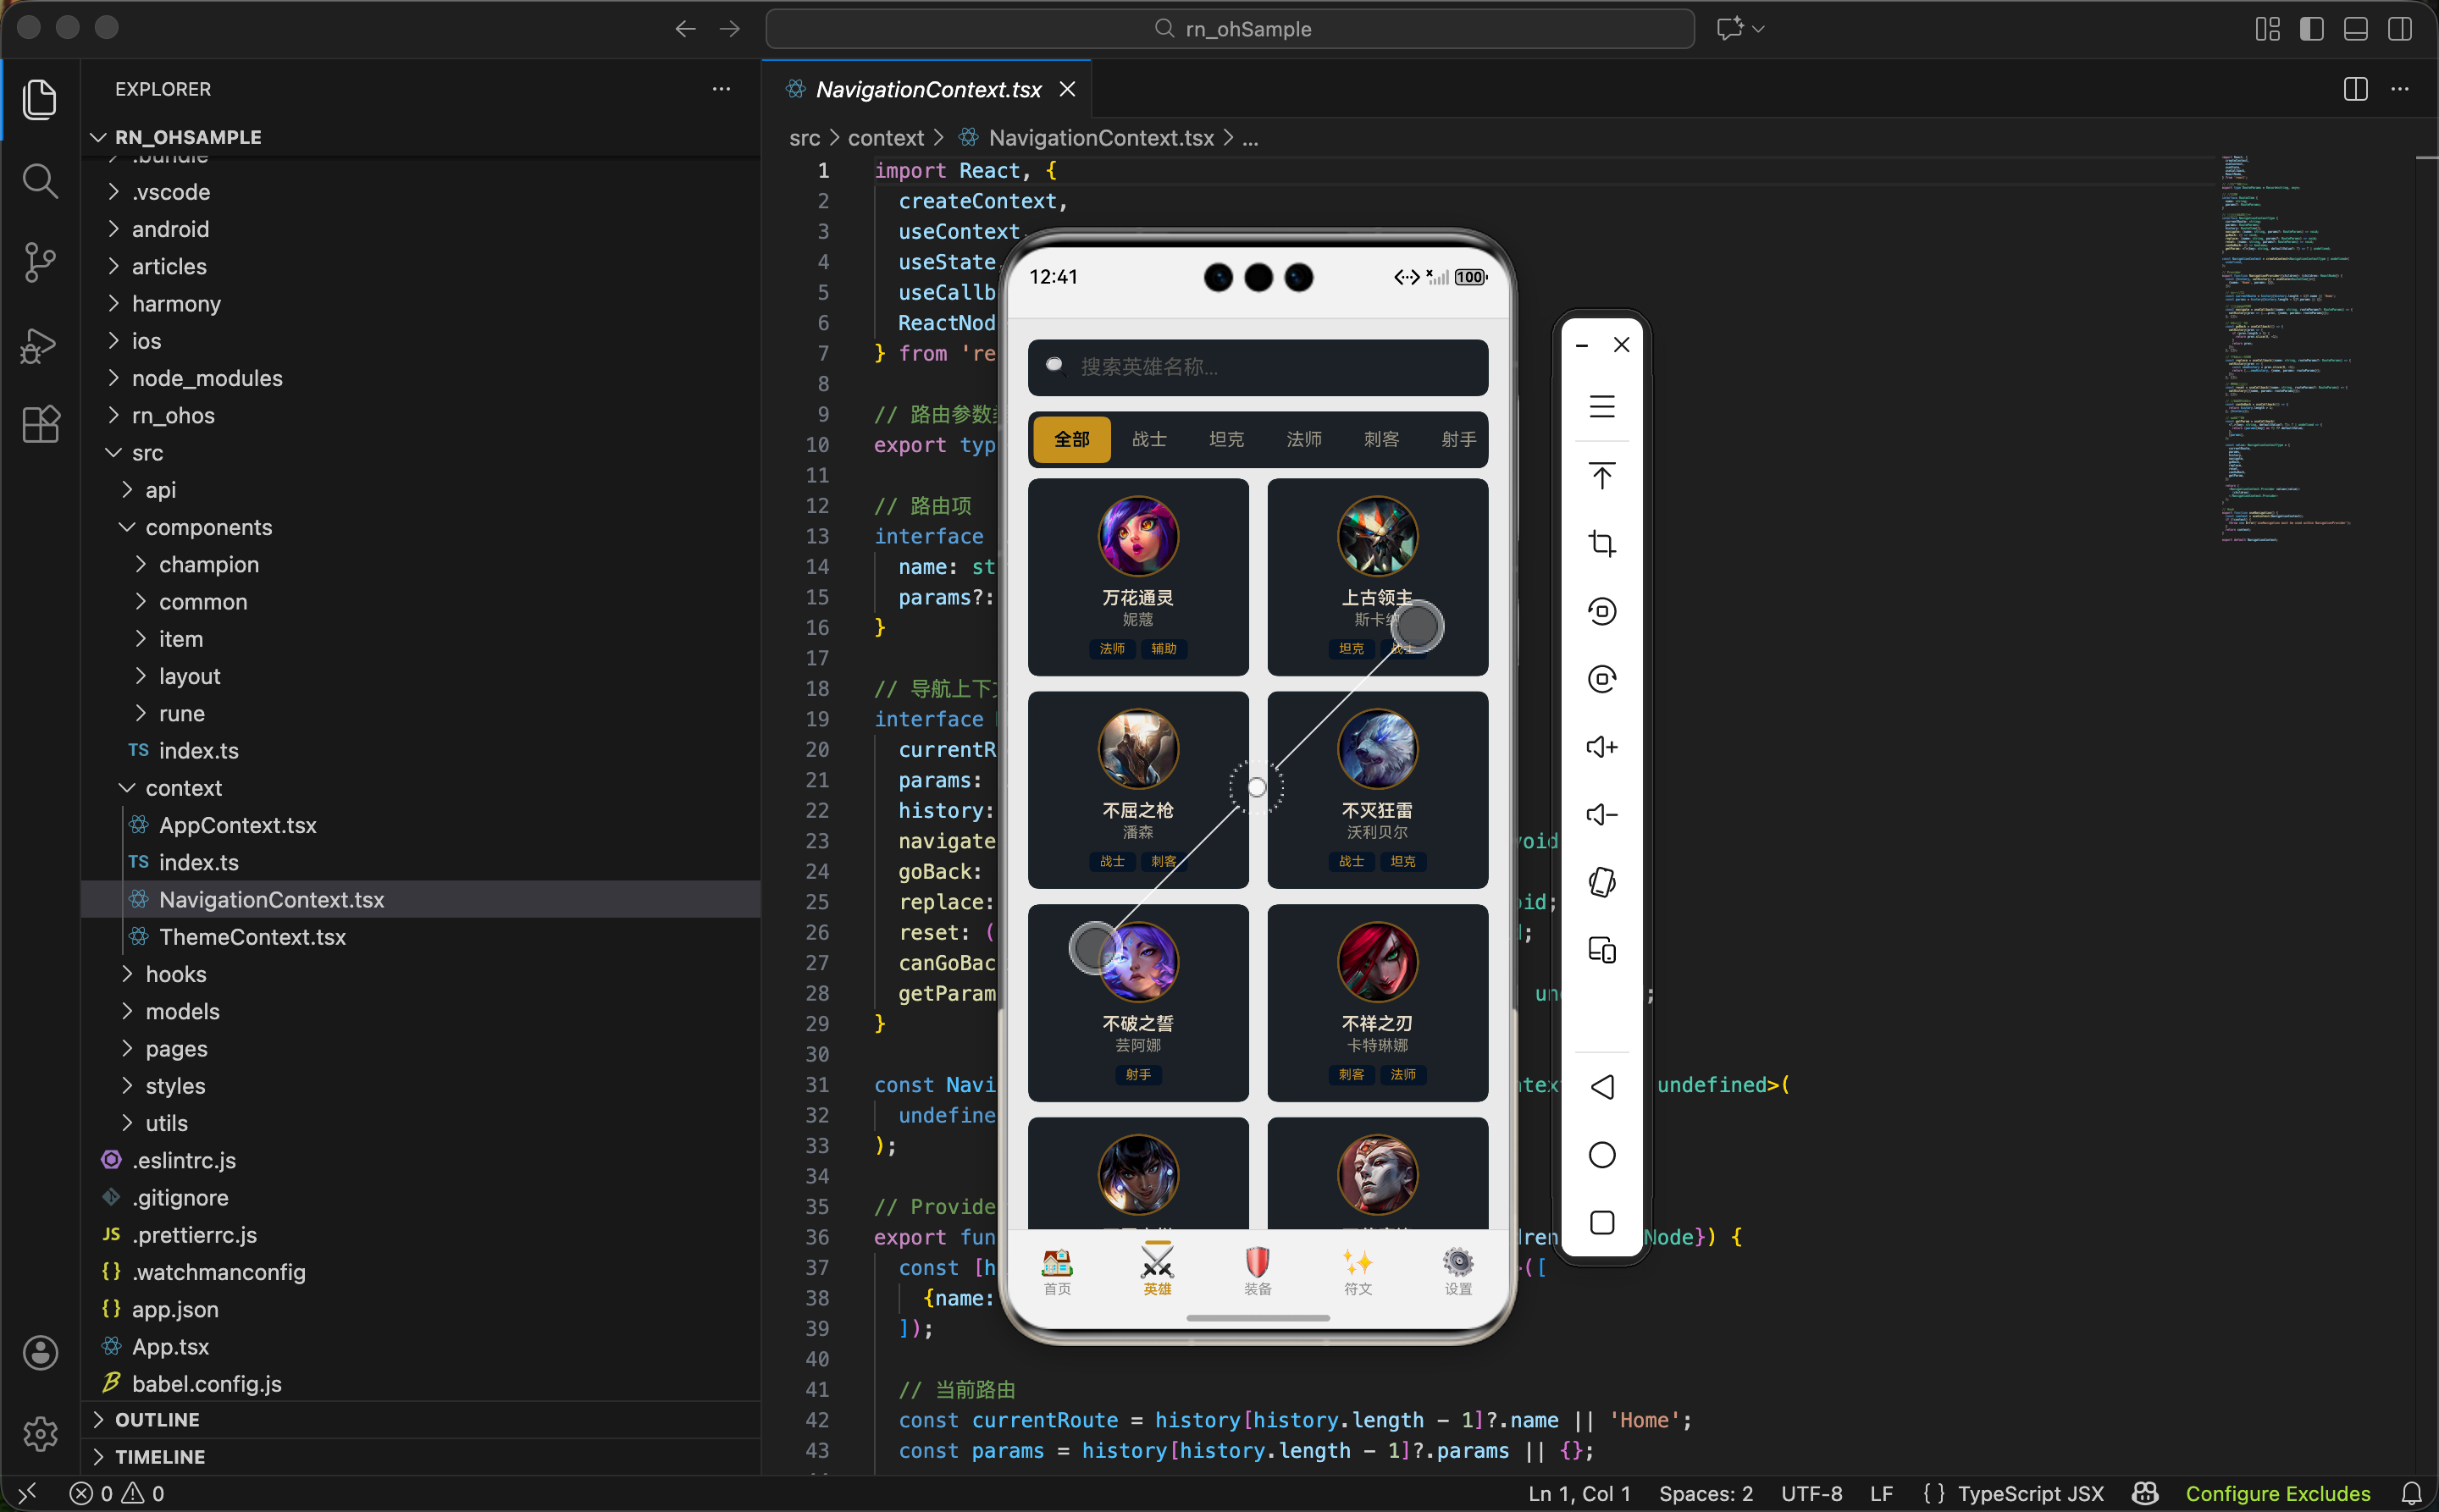The image size is (2439, 1512).
Task: Toggle the secondary side bar visibility
Action: (x=2399, y=29)
